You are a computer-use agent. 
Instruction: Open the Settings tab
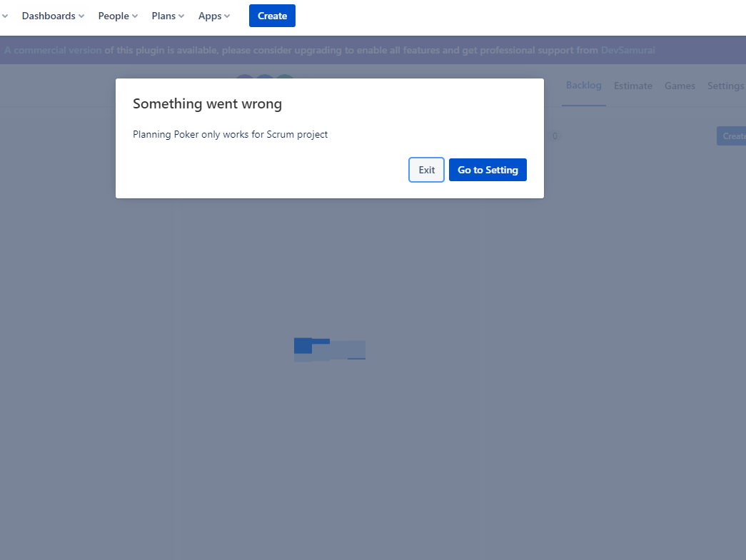point(725,86)
